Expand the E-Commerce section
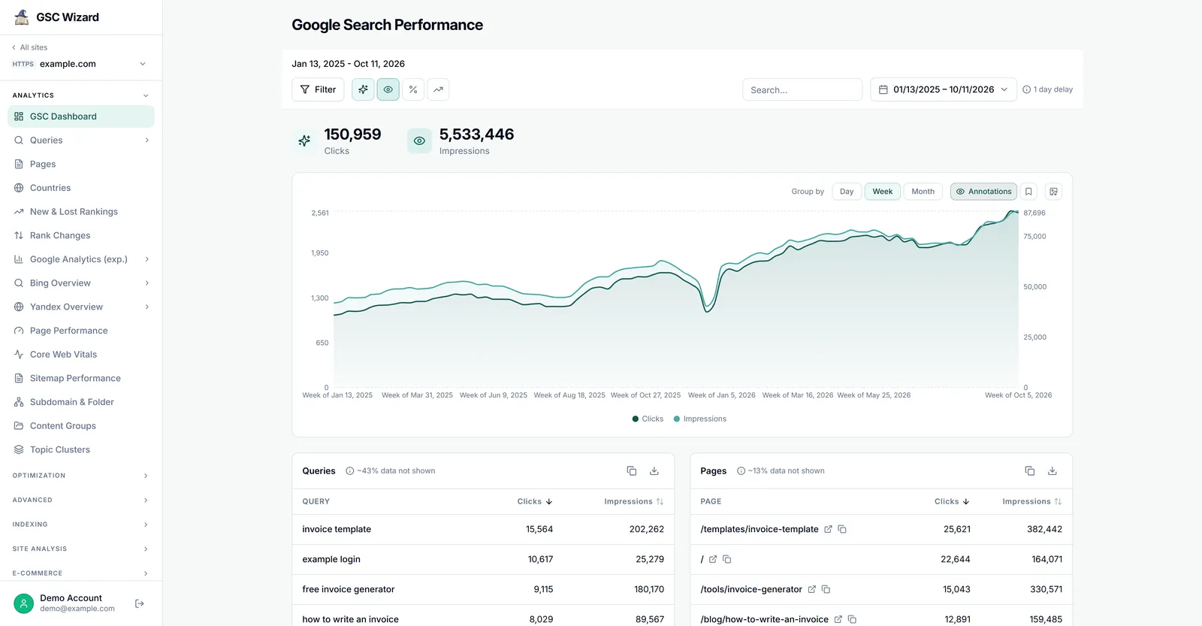1202x626 pixels. [x=81, y=573]
